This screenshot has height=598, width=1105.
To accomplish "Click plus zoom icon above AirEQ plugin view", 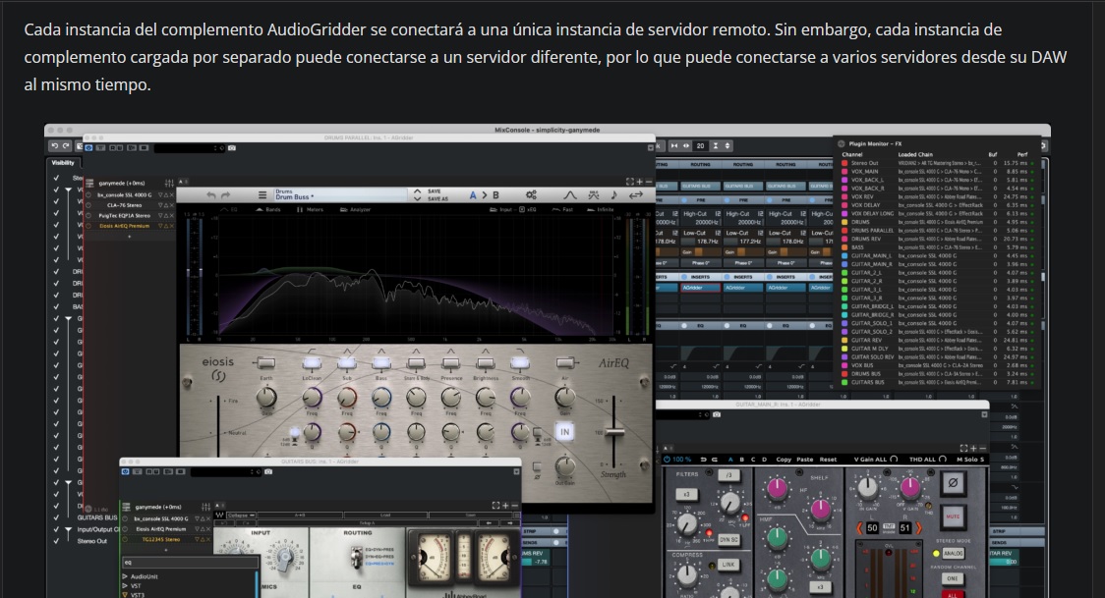I will [639, 182].
